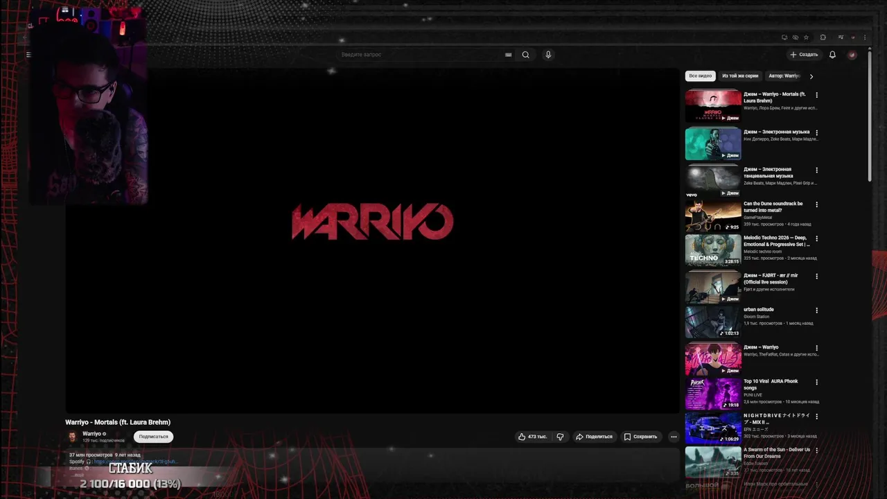Open options for 'urban solitude' video
The image size is (887, 499).
(x=816, y=310)
